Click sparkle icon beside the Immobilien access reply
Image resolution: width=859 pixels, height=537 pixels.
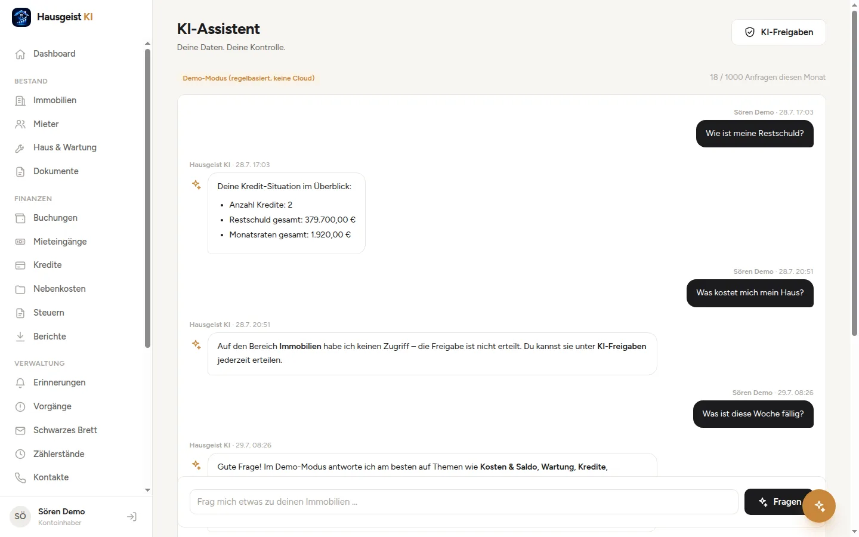[x=196, y=344]
